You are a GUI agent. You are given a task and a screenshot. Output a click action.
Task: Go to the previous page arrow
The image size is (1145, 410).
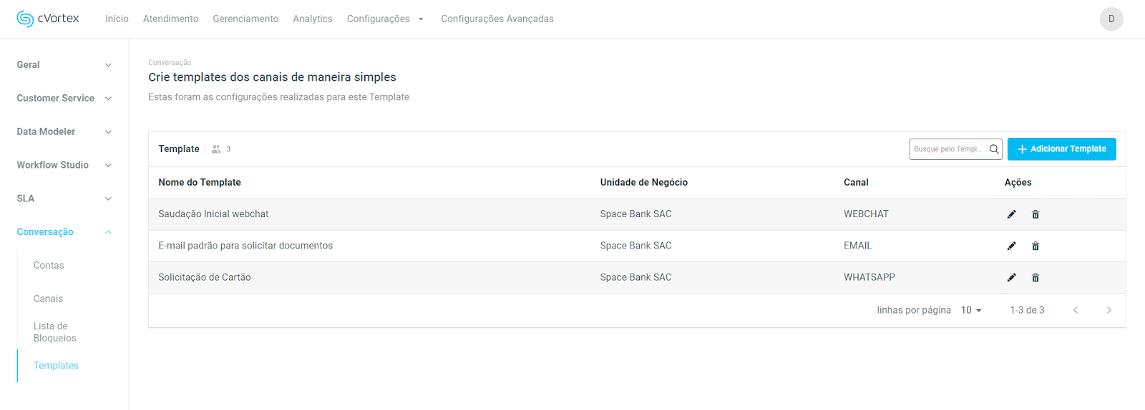click(1075, 310)
